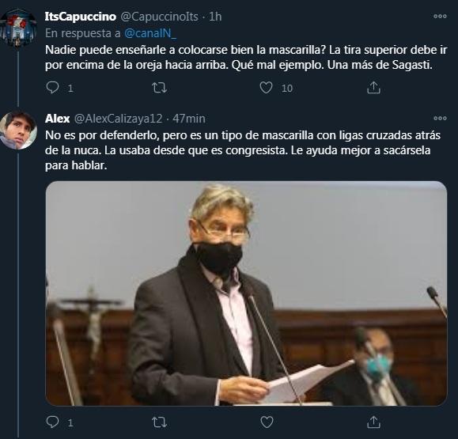This screenshot has width=458, height=439.
Task: Open the @CapuccinoIts handle
Action: 159,17
